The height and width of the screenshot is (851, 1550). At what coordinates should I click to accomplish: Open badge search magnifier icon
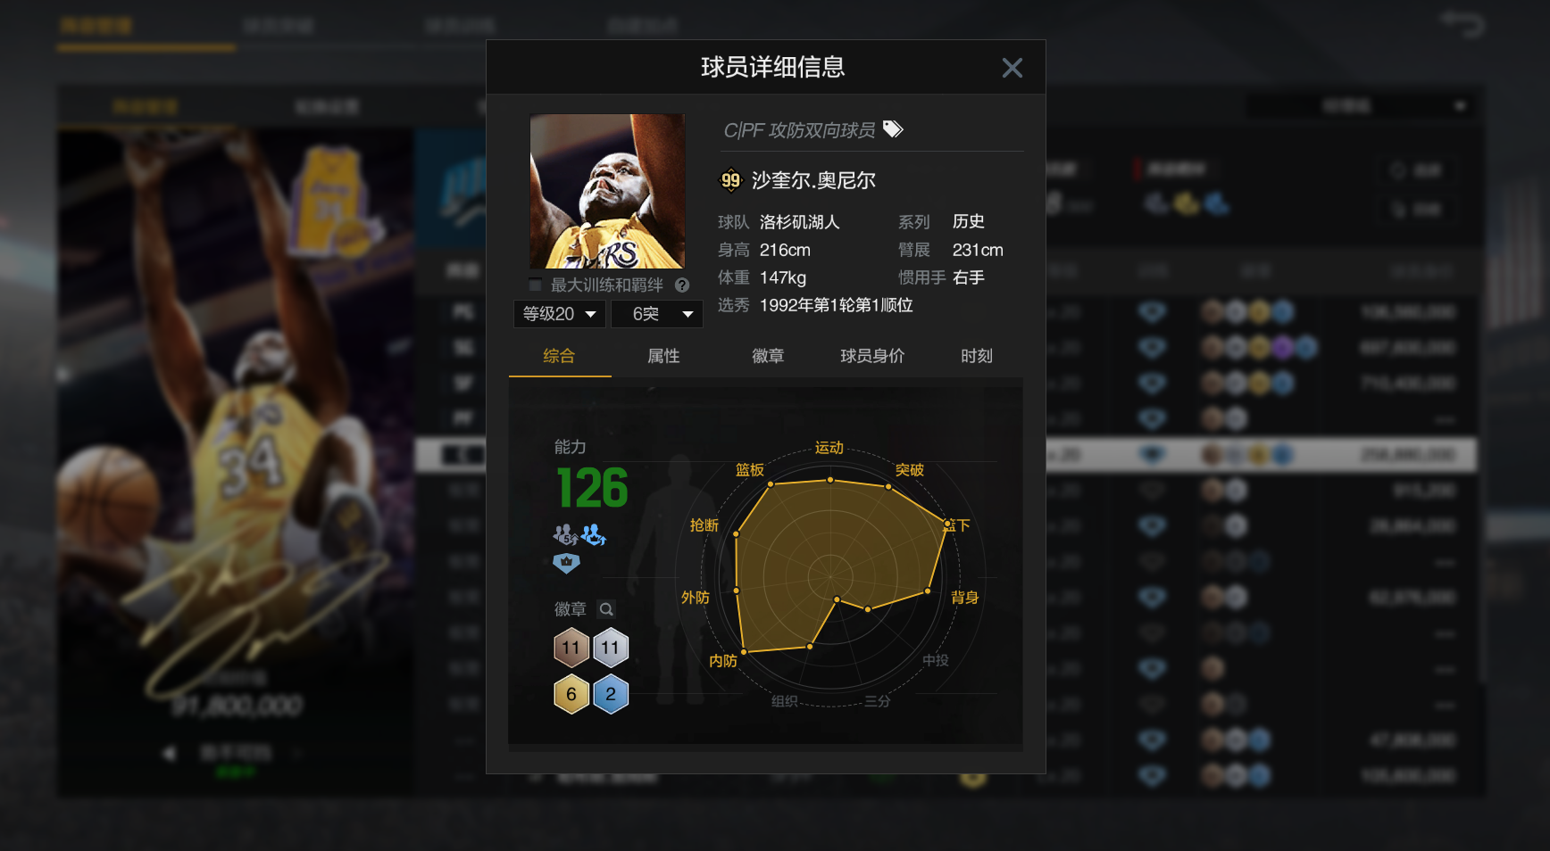coord(606,609)
